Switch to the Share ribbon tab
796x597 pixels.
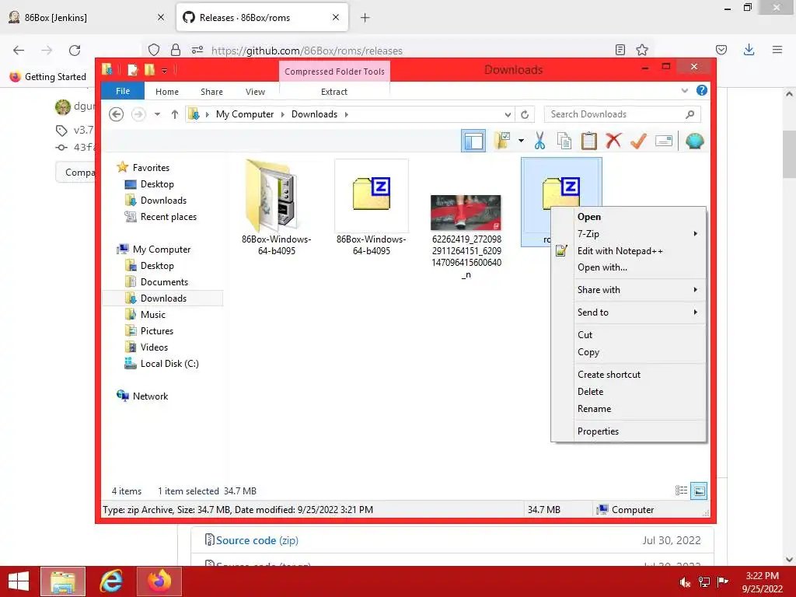[x=211, y=92]
